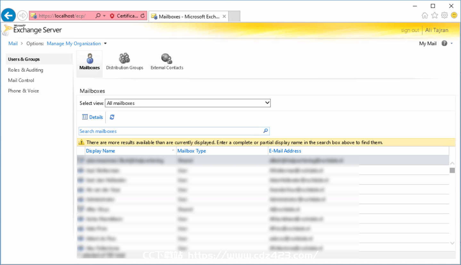The height and width of the screenshot is (265, 461).
Task: Click the Help question mark icon
Action: point(444,43)
